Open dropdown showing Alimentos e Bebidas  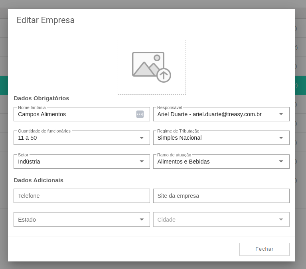[221, 162]
